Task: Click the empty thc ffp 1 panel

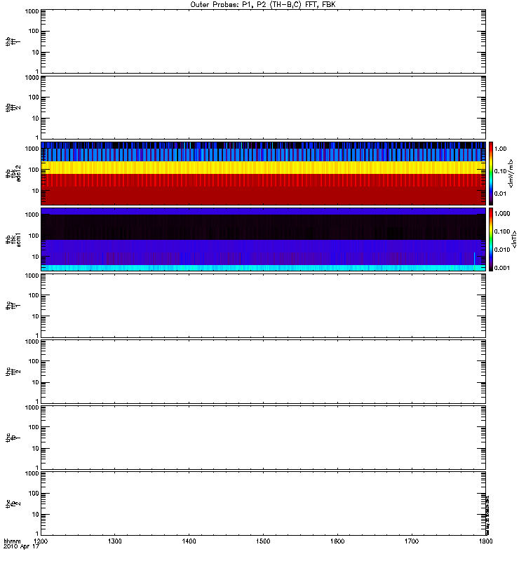Action: (263, 438)
